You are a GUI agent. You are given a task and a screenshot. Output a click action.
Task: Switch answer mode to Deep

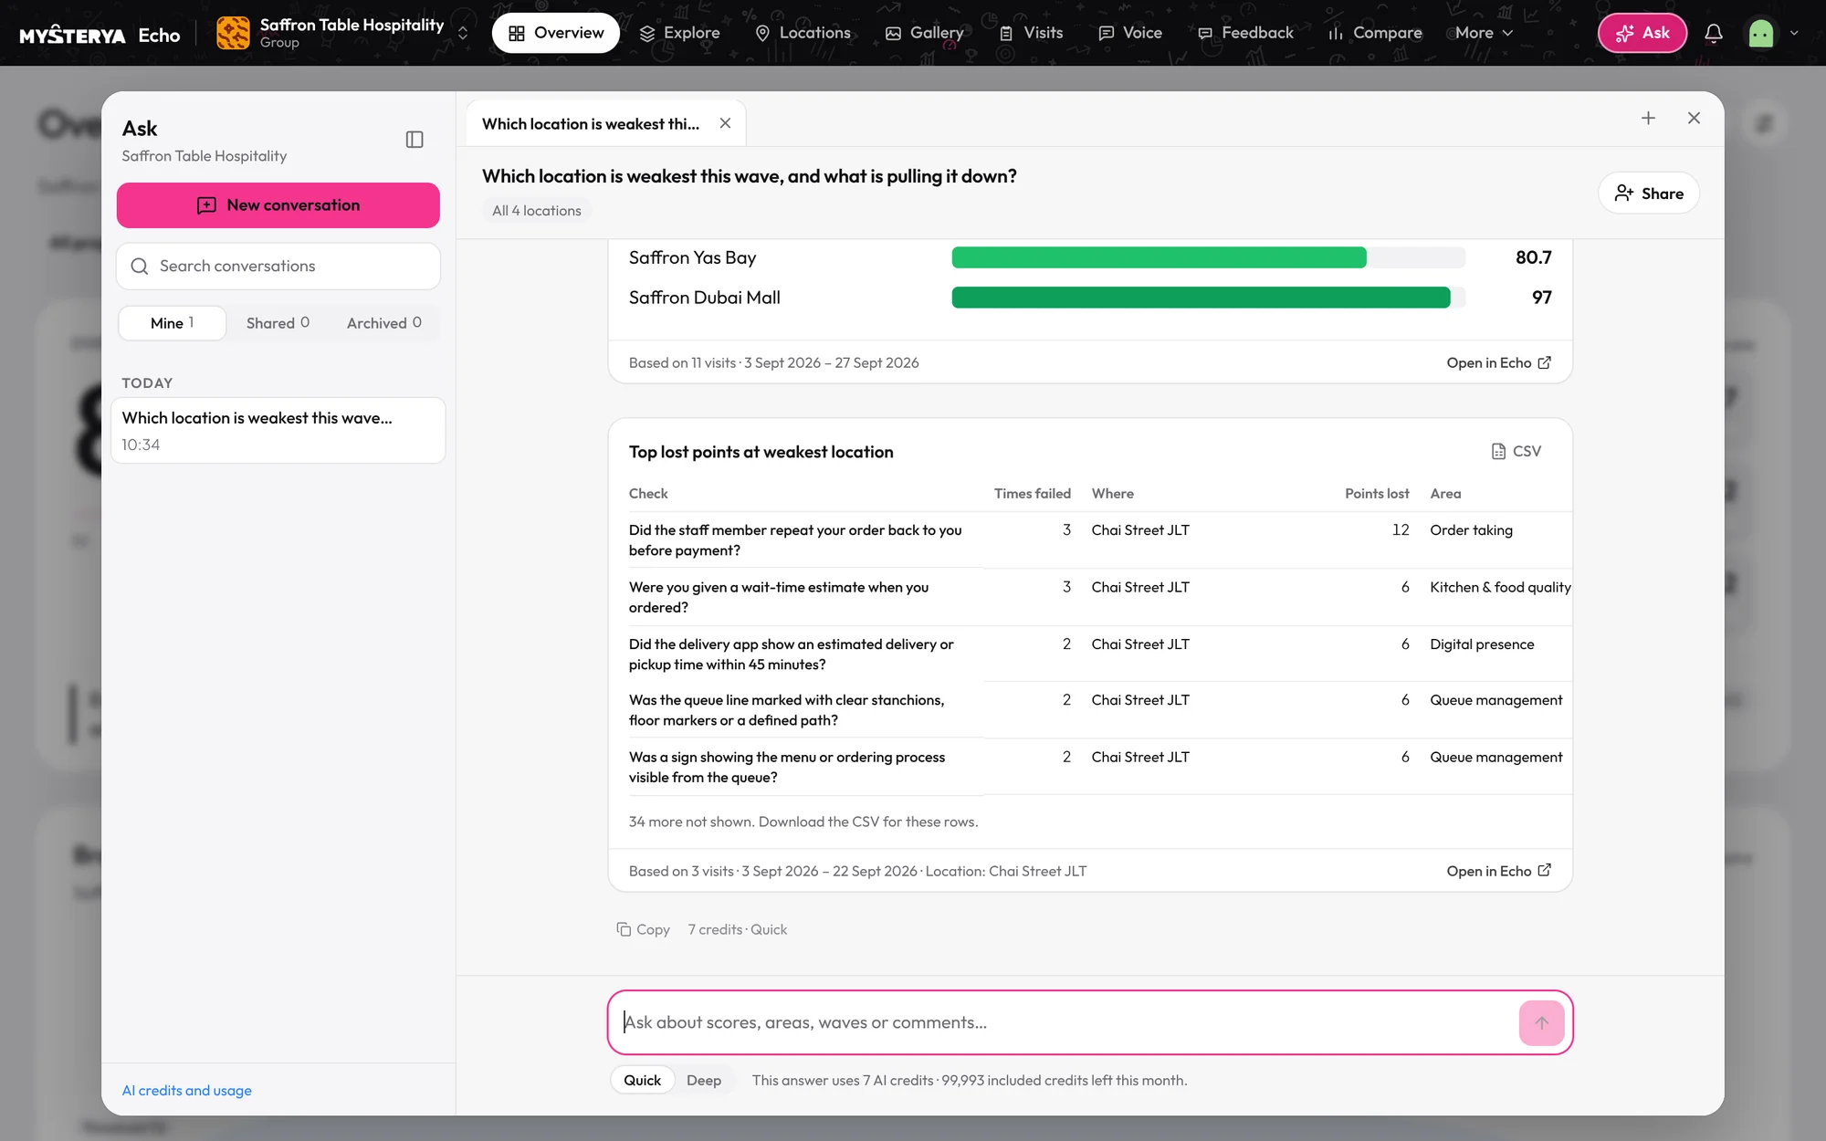coord(703,1080)
